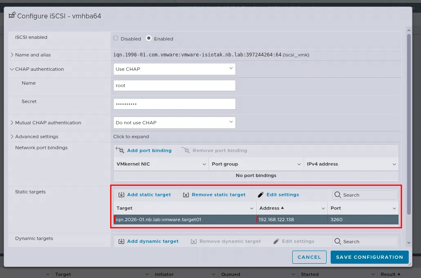
Task: Open the Port column menu chevron
Action: click(x=394, y=208)
